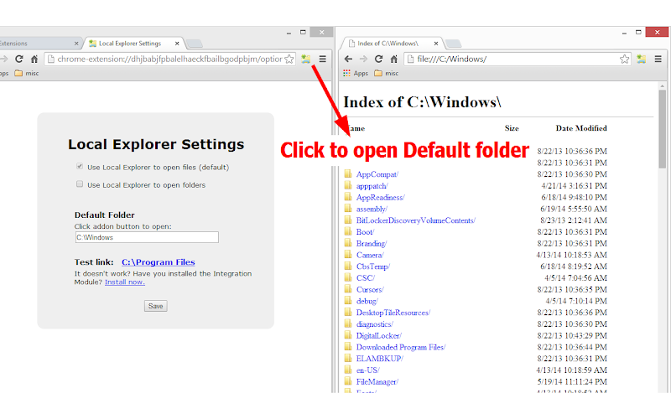
Task: Click address bar showing file:///C:/Windows/
Action: tap(518, 59)
